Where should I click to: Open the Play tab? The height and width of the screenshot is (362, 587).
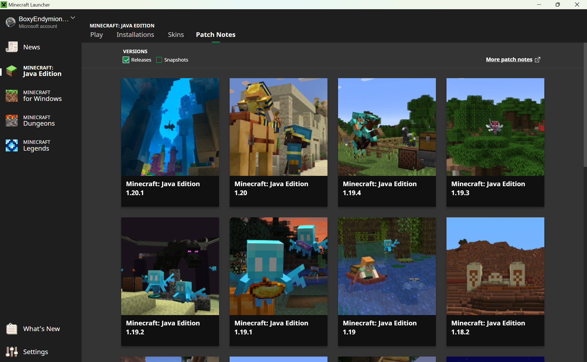pyautogui.click(x=96, y=35)
